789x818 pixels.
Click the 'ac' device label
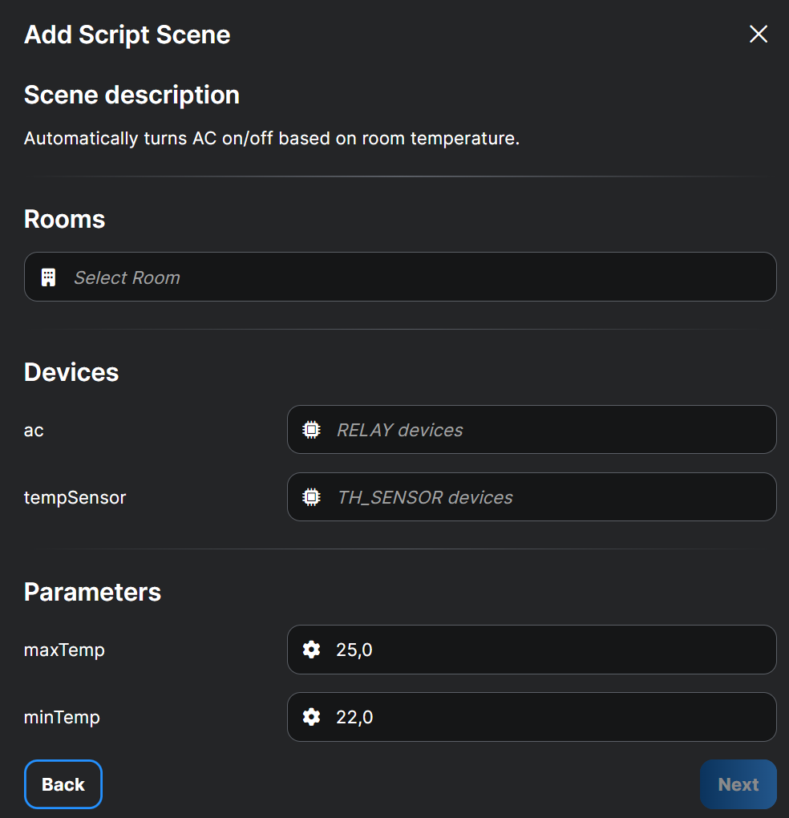(x=34, y=431)
